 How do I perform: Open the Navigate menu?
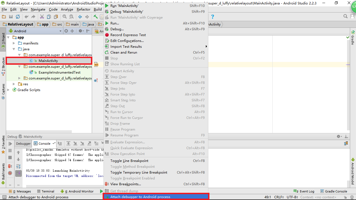pos(38,9)
